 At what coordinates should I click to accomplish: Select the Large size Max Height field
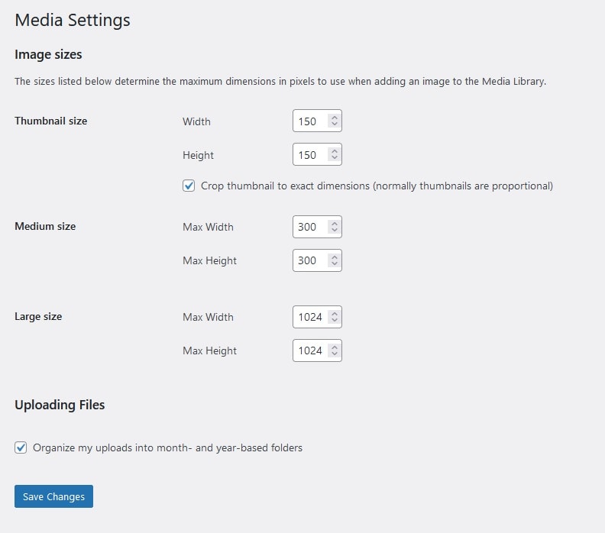pos(317,350)
